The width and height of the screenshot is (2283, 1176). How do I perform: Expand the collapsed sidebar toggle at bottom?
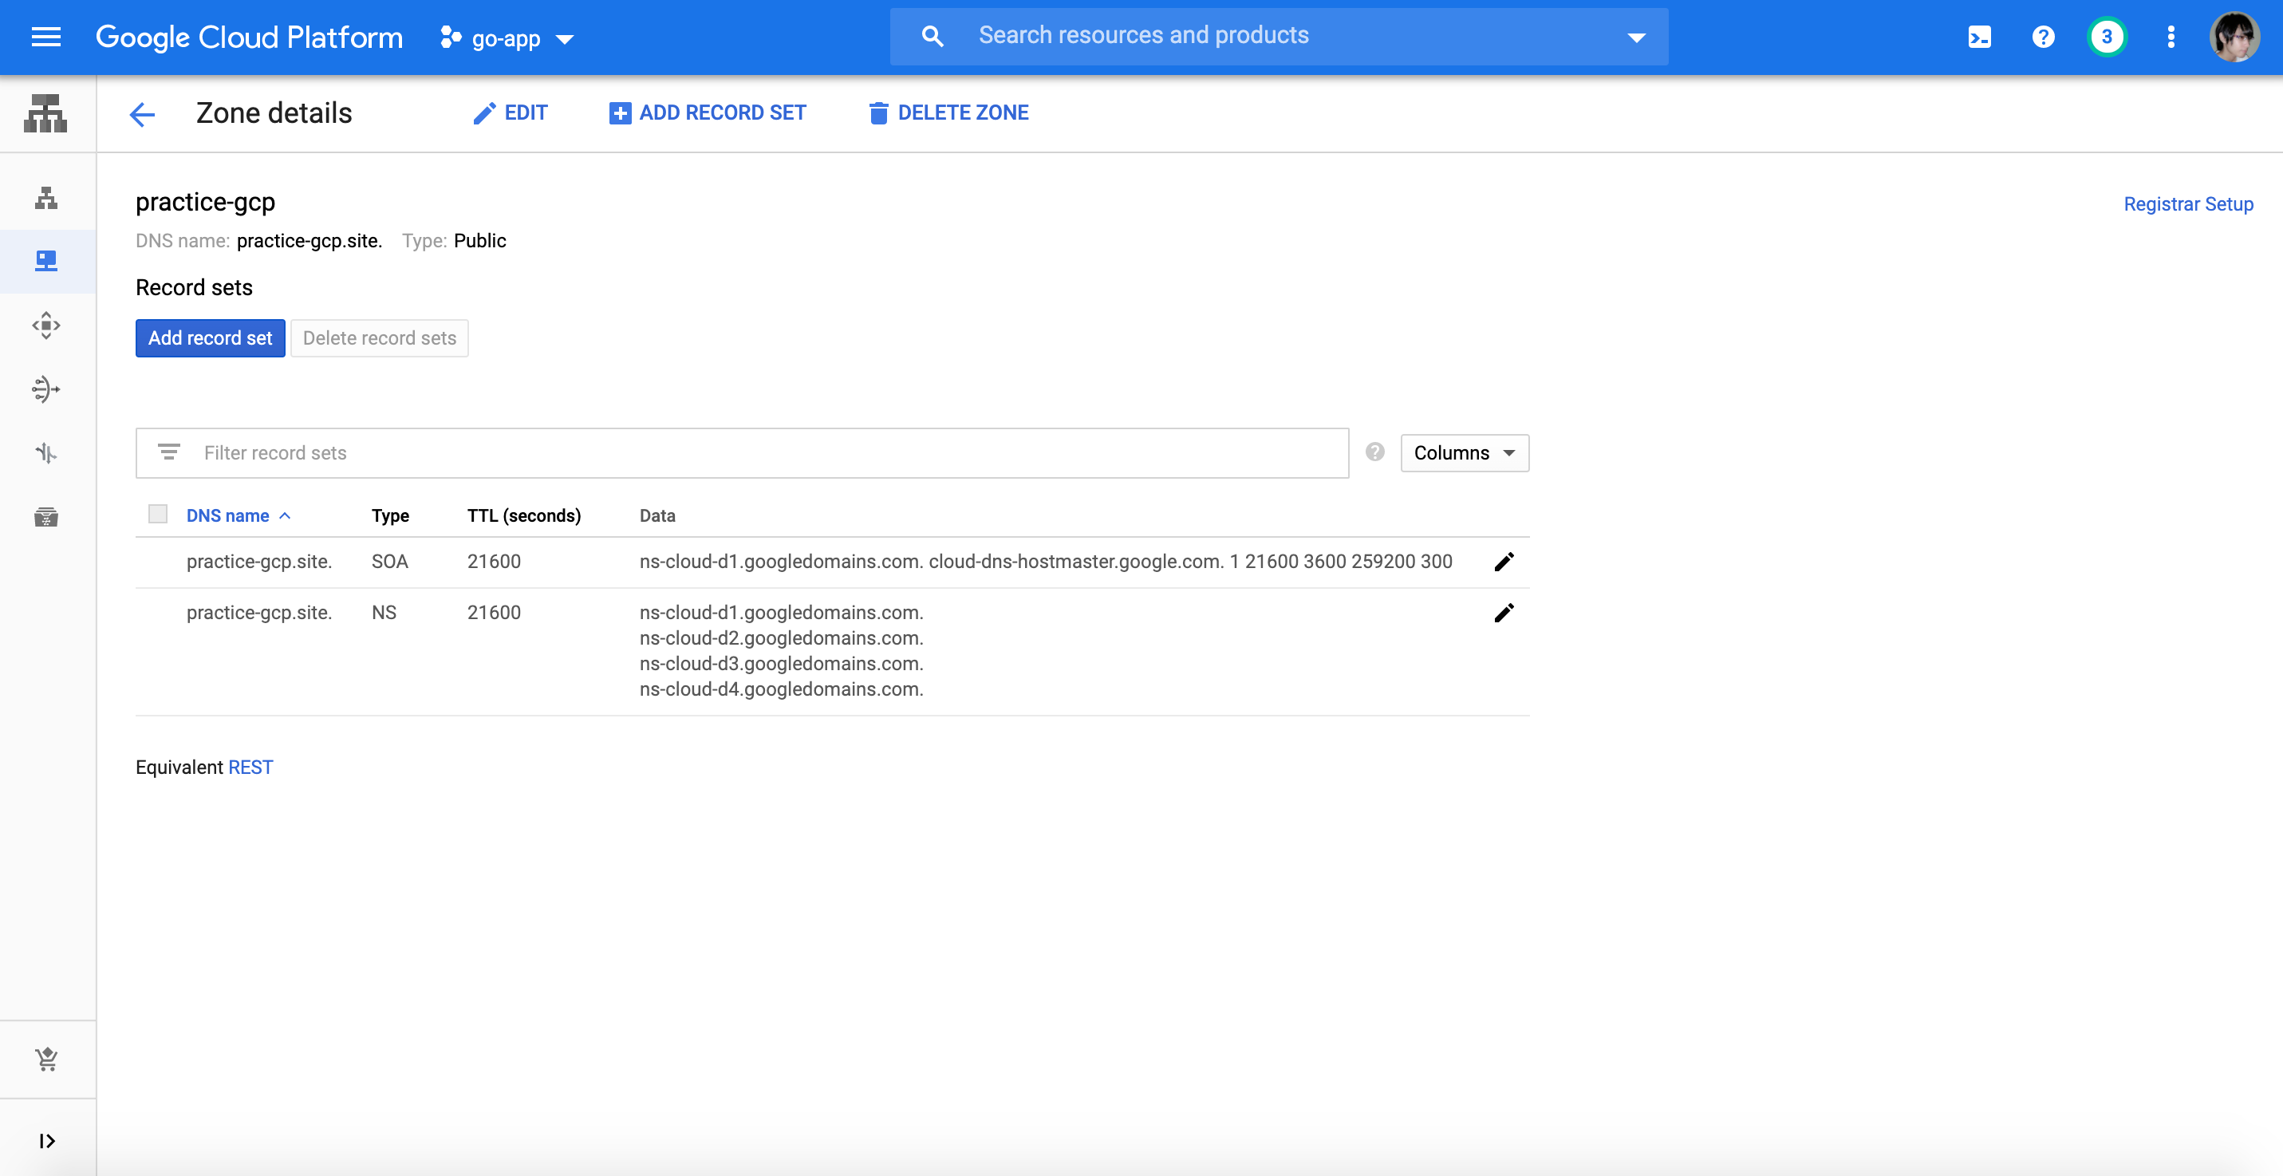46,1141
